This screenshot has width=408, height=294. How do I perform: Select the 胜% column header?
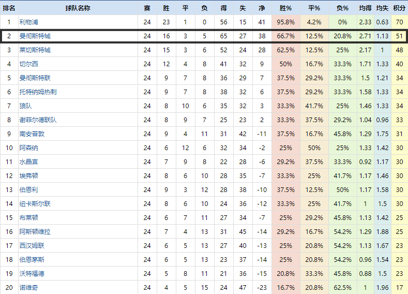click(x=285, y=8)
